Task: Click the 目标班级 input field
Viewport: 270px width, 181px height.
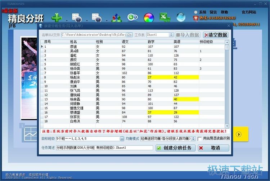Action: coord(88,139)
